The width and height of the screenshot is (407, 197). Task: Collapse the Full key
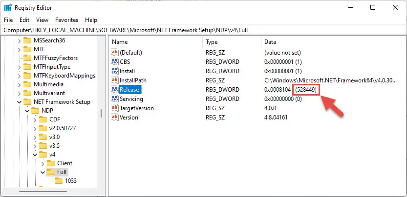click(43, 172)
